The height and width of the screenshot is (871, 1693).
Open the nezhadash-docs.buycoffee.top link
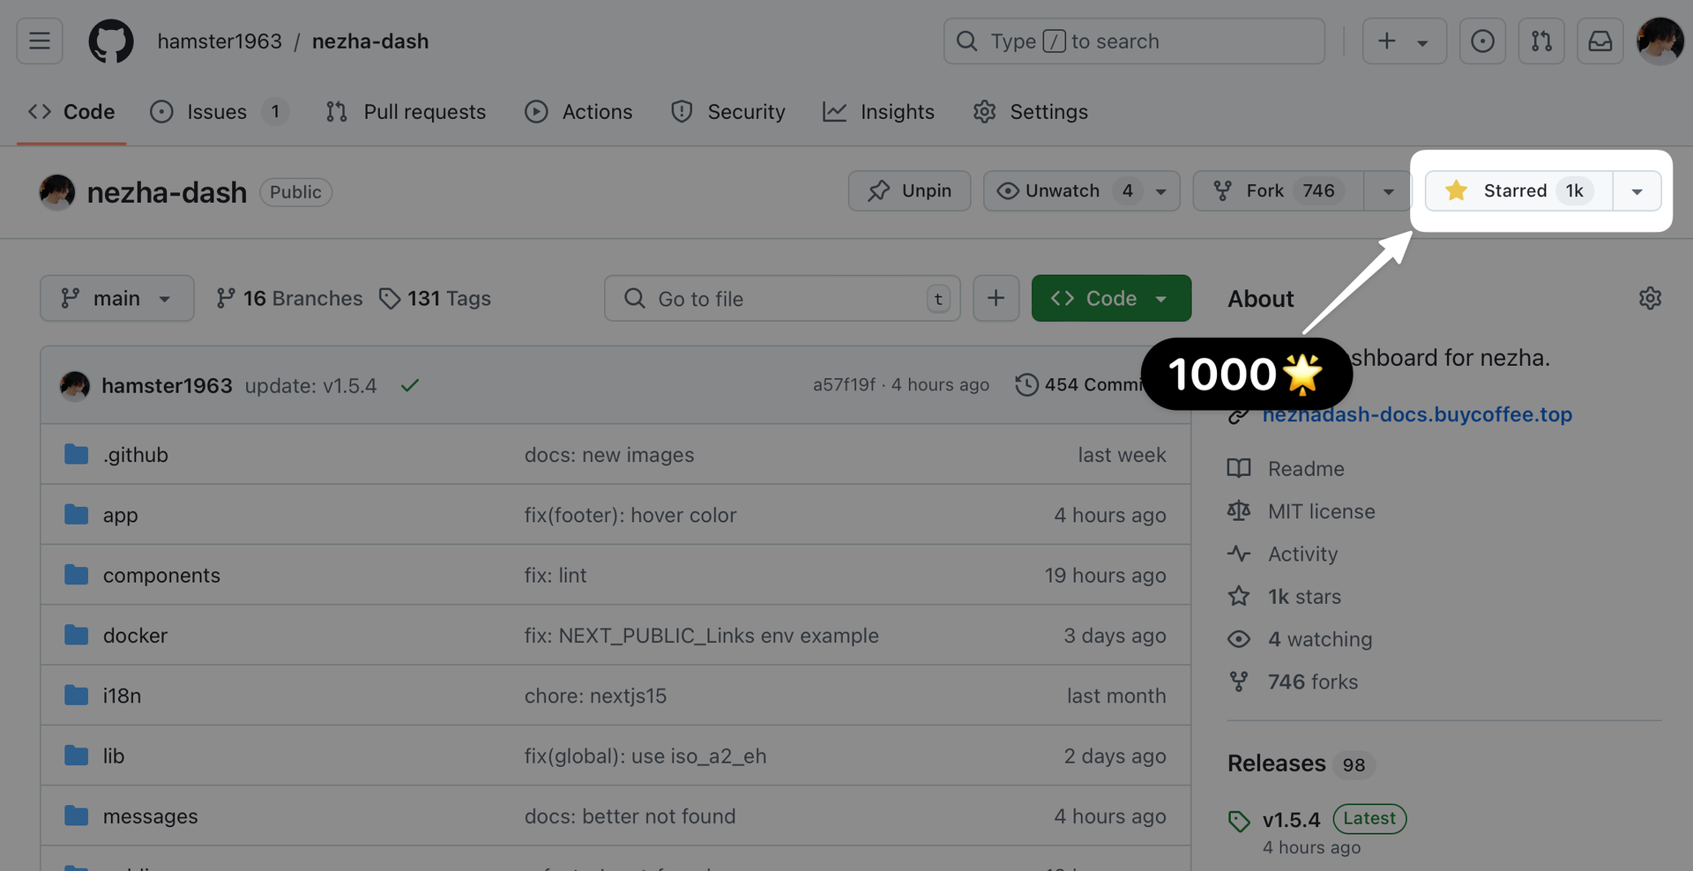1417,414
